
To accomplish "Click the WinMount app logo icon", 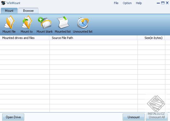I will pos(3,3).
